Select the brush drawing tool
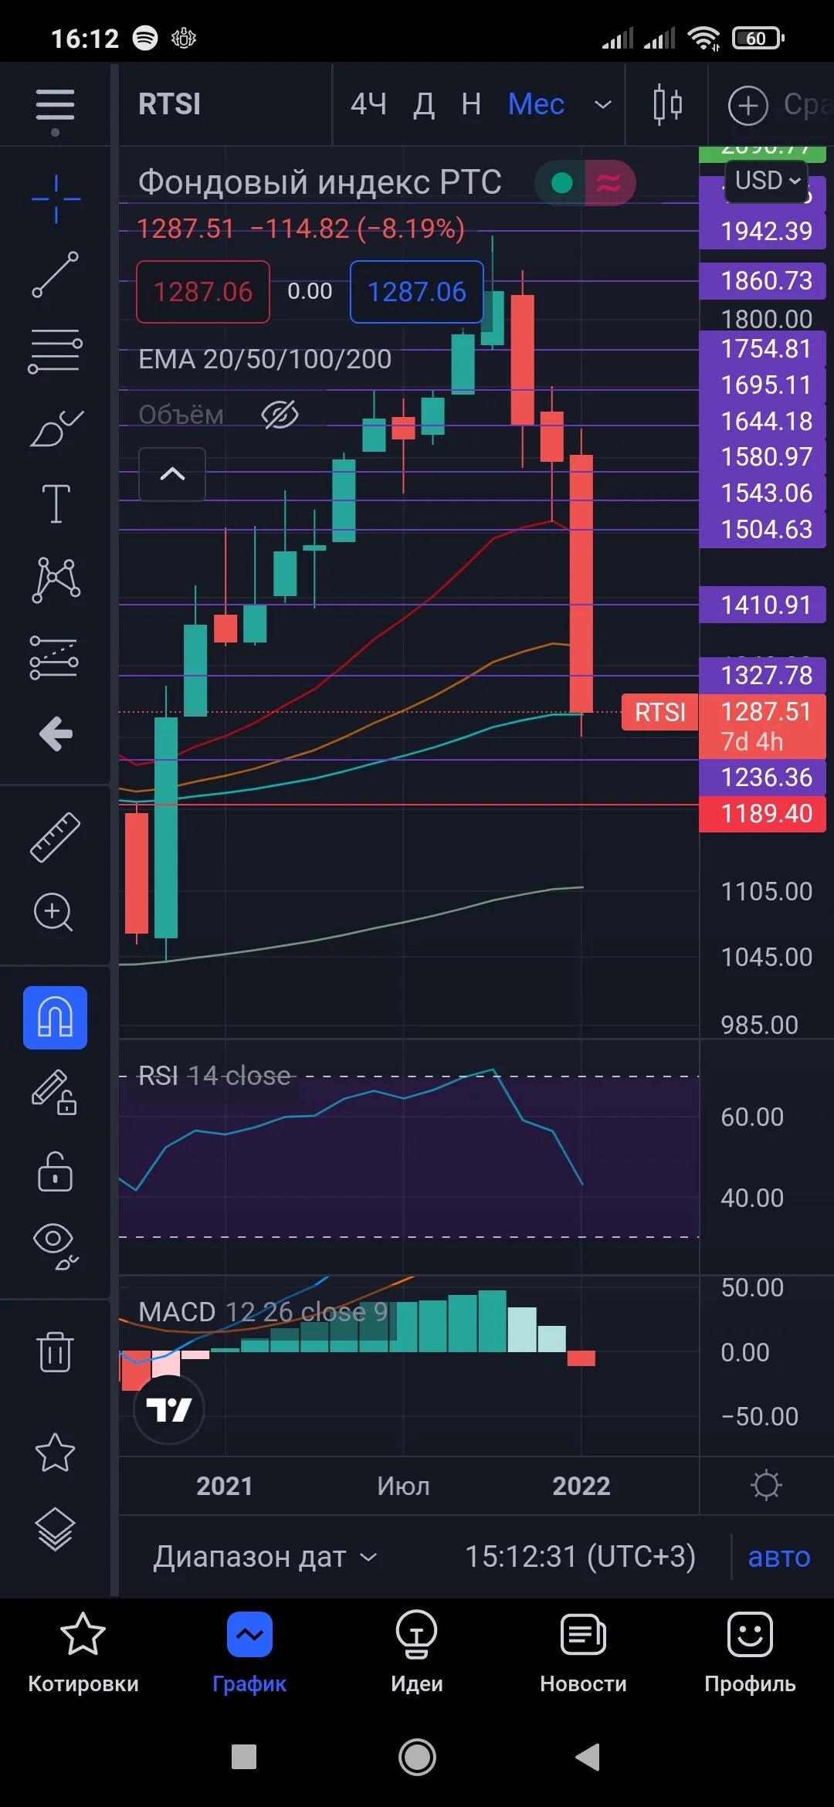 (x=56, y=428)
